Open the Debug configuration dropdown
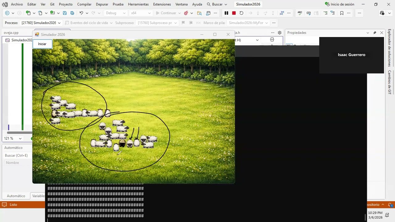This screenshot has height=222, width=395. point(116,13)
